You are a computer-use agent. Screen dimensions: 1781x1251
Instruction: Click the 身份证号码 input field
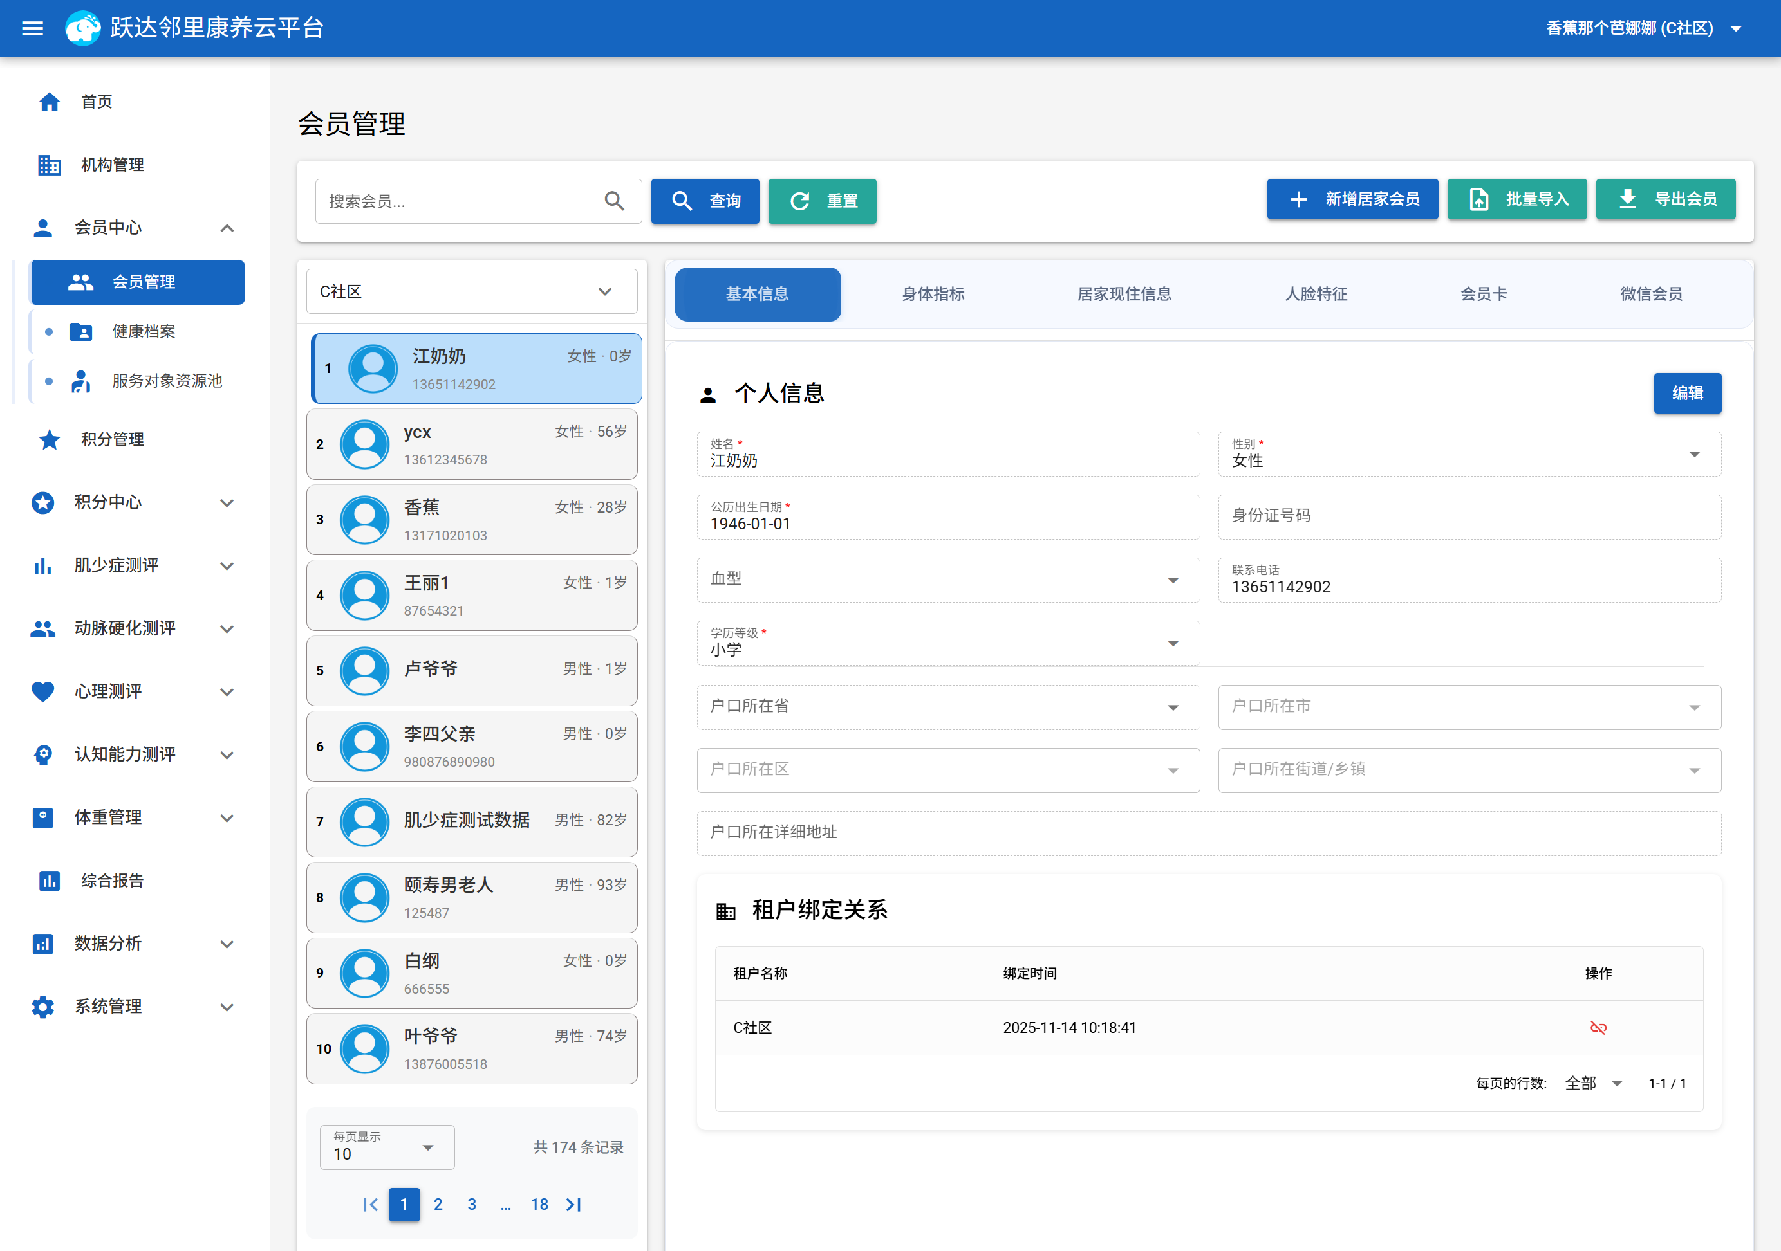[x=1469, y=517]
